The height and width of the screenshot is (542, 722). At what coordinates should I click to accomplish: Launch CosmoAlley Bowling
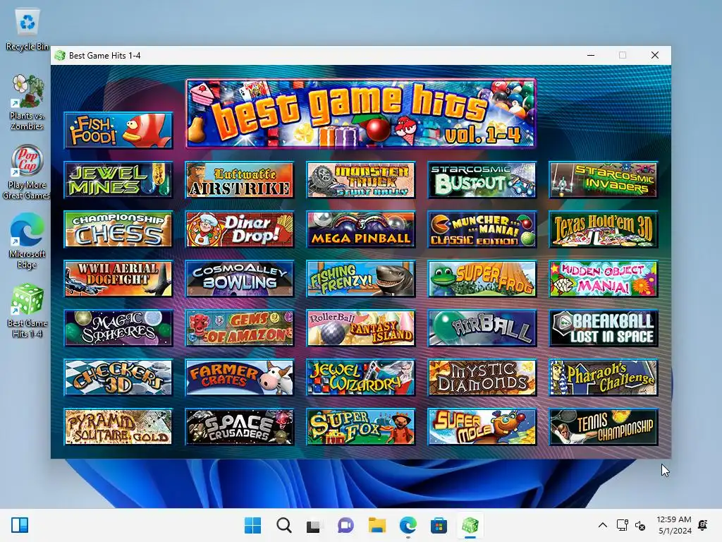(x=240, y=278)
